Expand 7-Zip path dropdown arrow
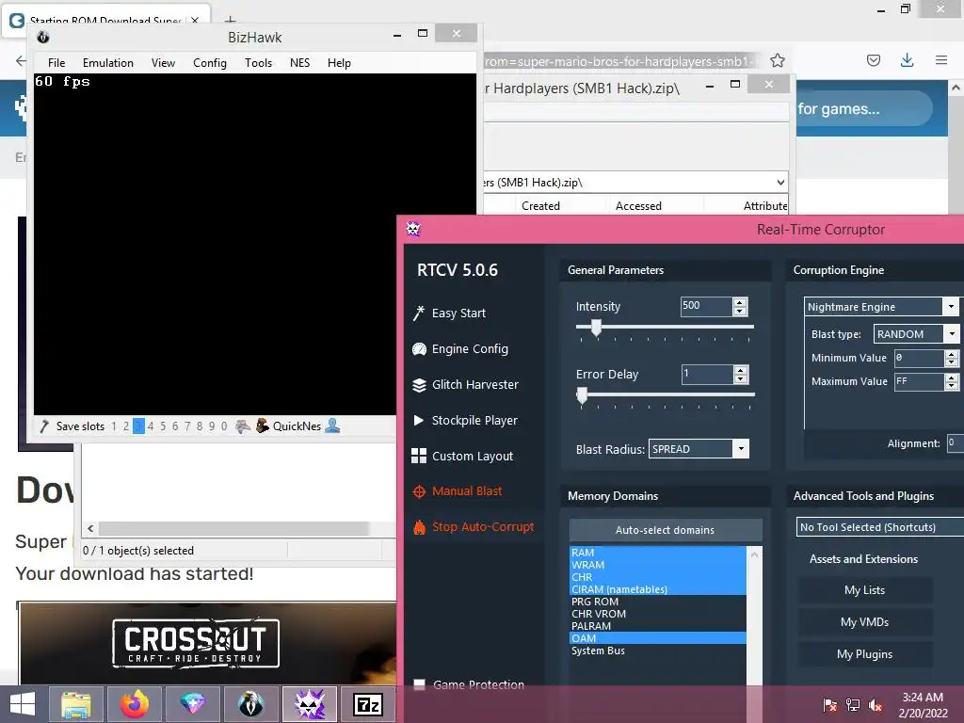This screenshot has width=964, height=723. pyautogui.click(x=780, y=182)
